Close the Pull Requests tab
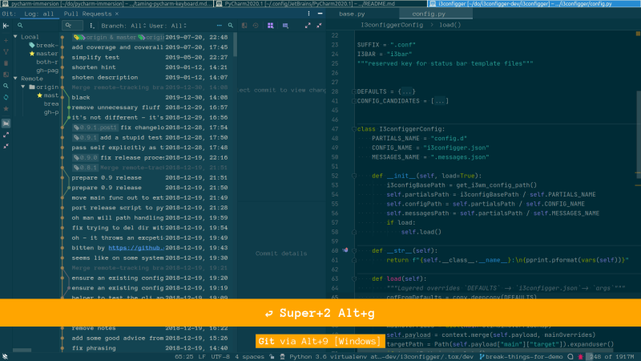This screenshot has width=641, height=361. coord(116,14)
